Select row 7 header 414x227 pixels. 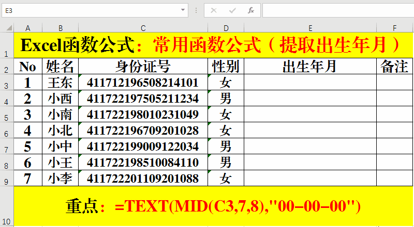point(7,146)
